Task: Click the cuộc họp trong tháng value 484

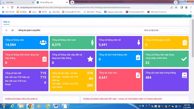Action: [x=148, y=77]
